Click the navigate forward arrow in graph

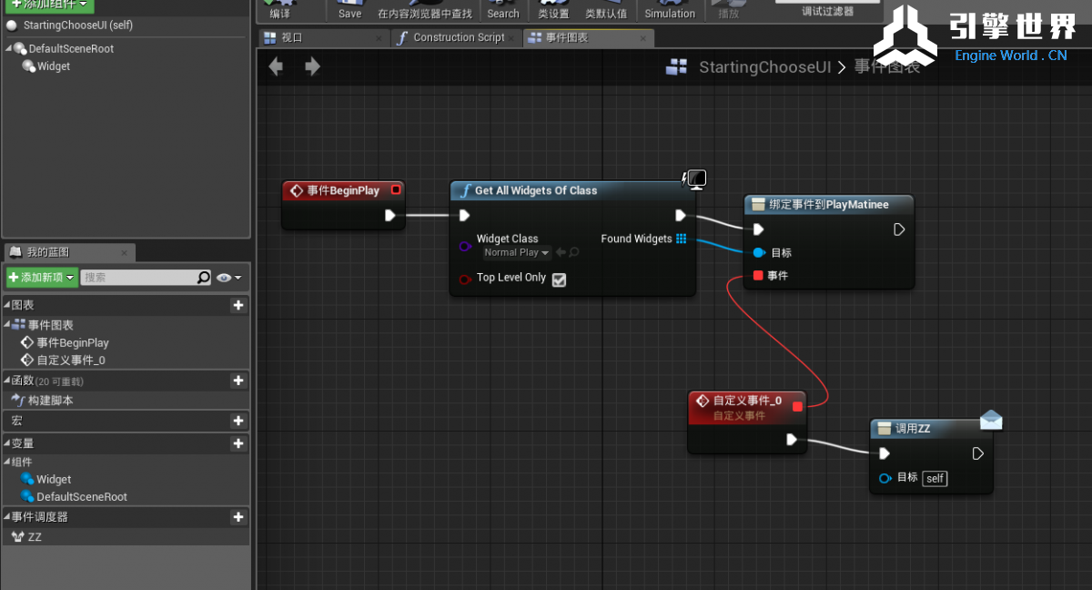312,66
